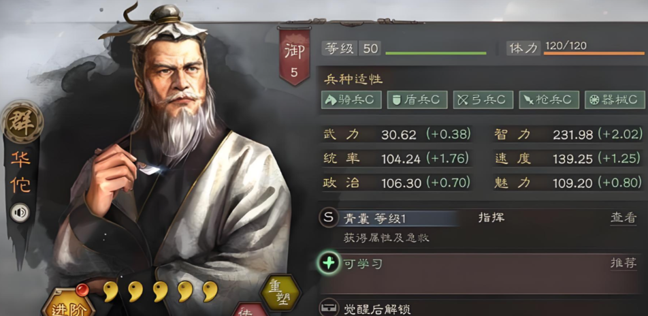The height and width of the screenshot is (316, 648).
Task: Click the green plus learnable skill icon
Action: [x=329, y=263]
